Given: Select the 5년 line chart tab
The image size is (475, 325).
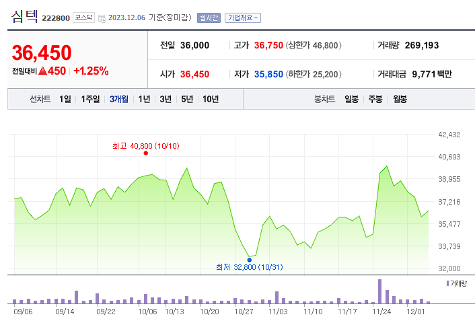Looking at the screenshot, I should click(187, 99).
